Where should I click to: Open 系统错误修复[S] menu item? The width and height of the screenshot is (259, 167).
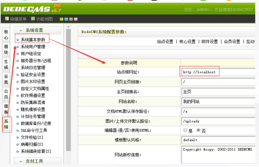pos(36,151)
